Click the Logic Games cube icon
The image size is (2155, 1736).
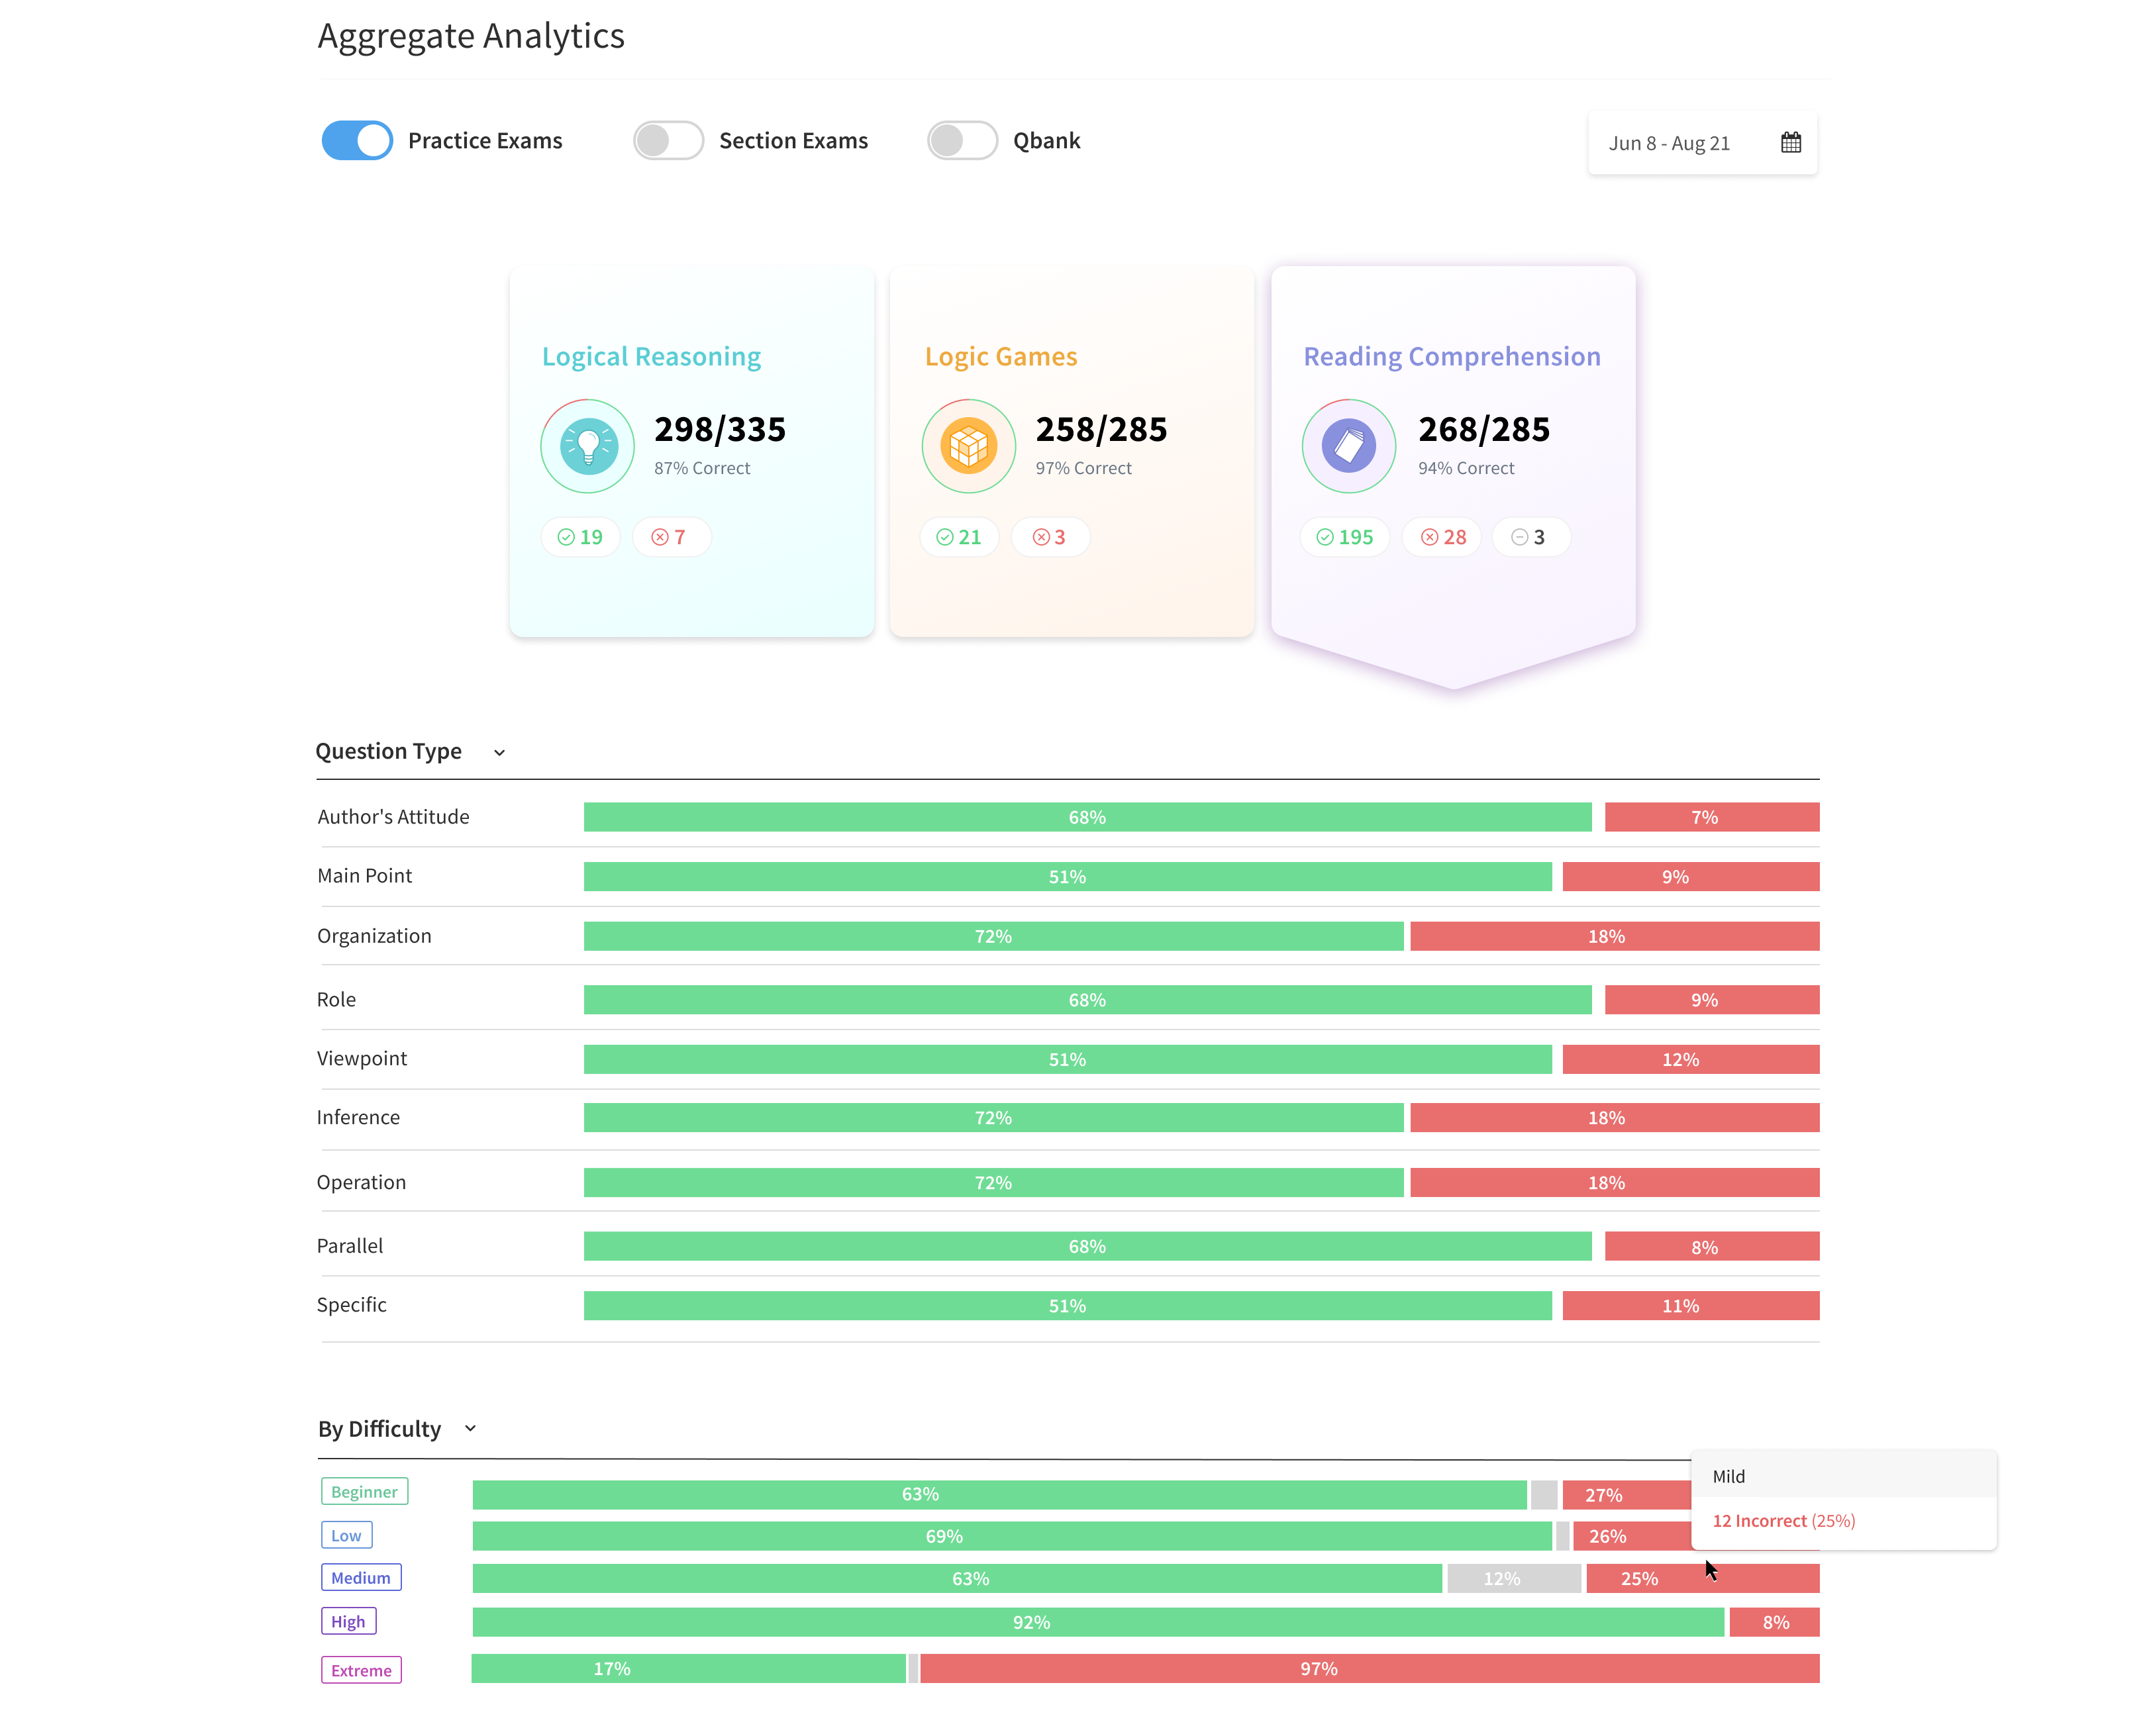point(968,446)
